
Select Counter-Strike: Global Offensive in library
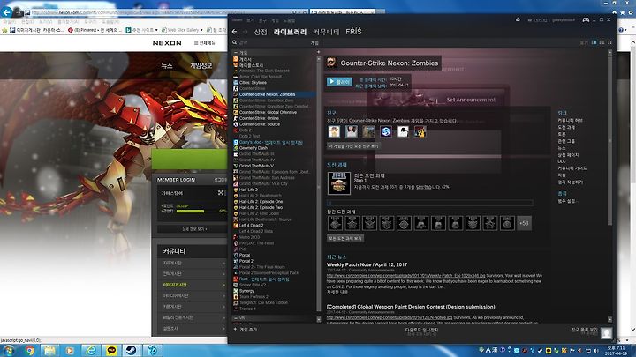click(x=268, y=112)
